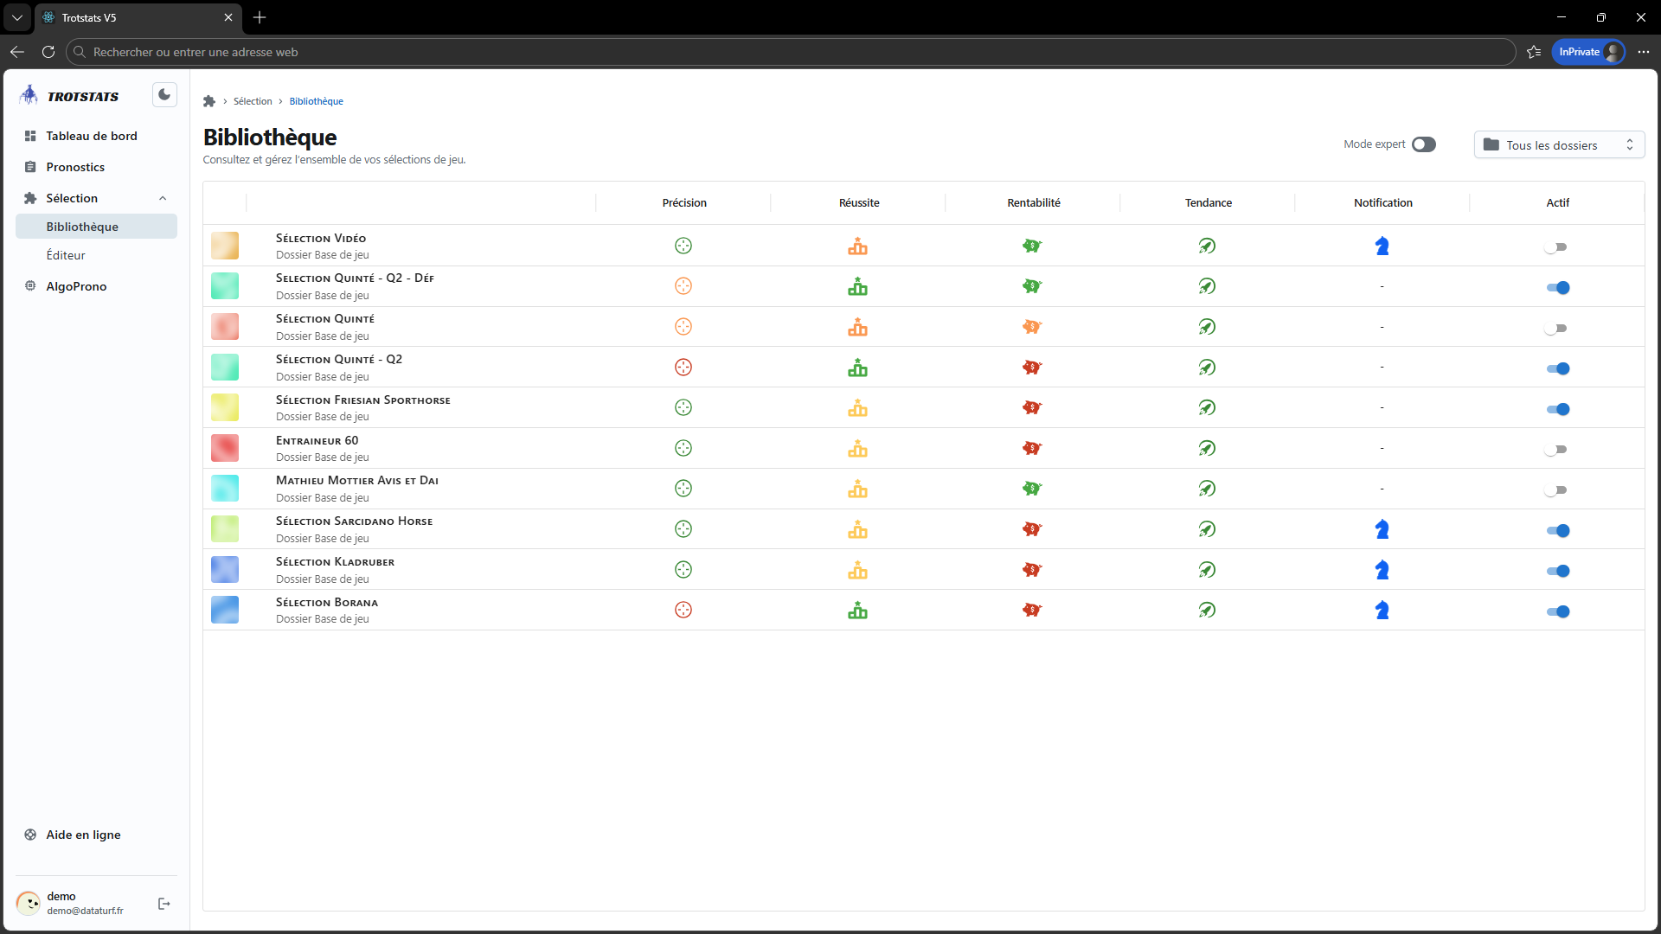Open Éditeur in sidebar
This screenshot has height=934, width=1661.
[x=66, y=255]
